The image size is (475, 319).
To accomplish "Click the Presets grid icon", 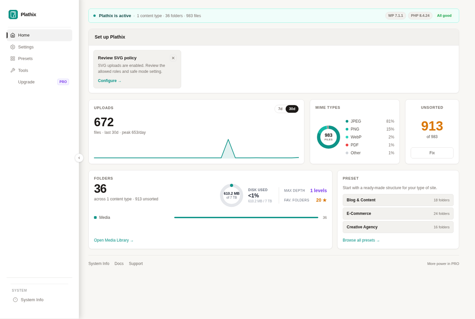I will pyautogui.click(x=13, y=59).
